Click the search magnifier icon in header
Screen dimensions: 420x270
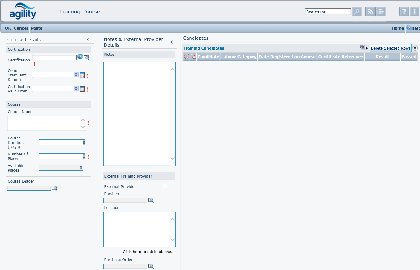356,12
